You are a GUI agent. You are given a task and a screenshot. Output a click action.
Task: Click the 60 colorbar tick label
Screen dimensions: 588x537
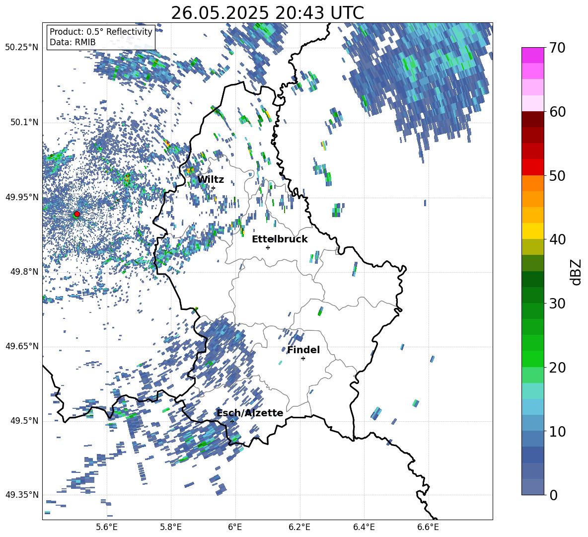557,112
